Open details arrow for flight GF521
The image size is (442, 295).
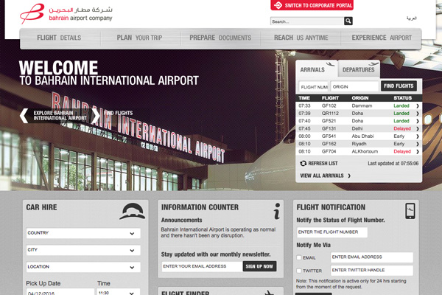point(418,121)
